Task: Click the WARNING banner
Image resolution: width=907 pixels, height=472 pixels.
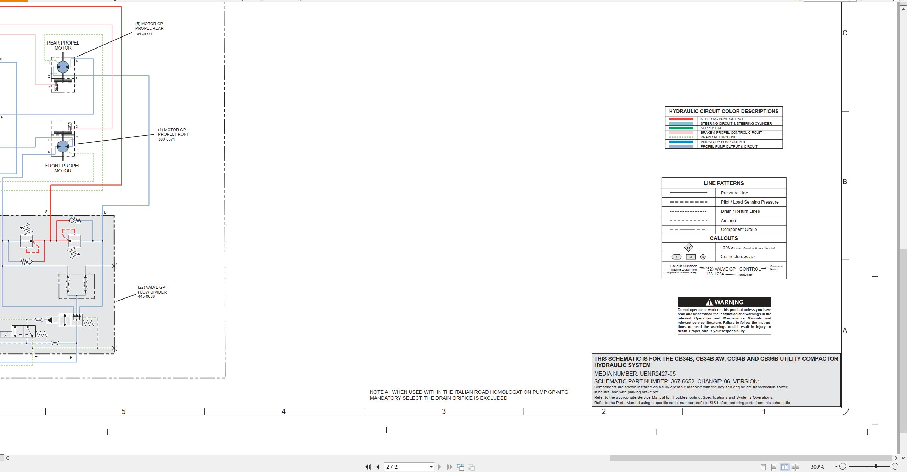Action: 725,302
